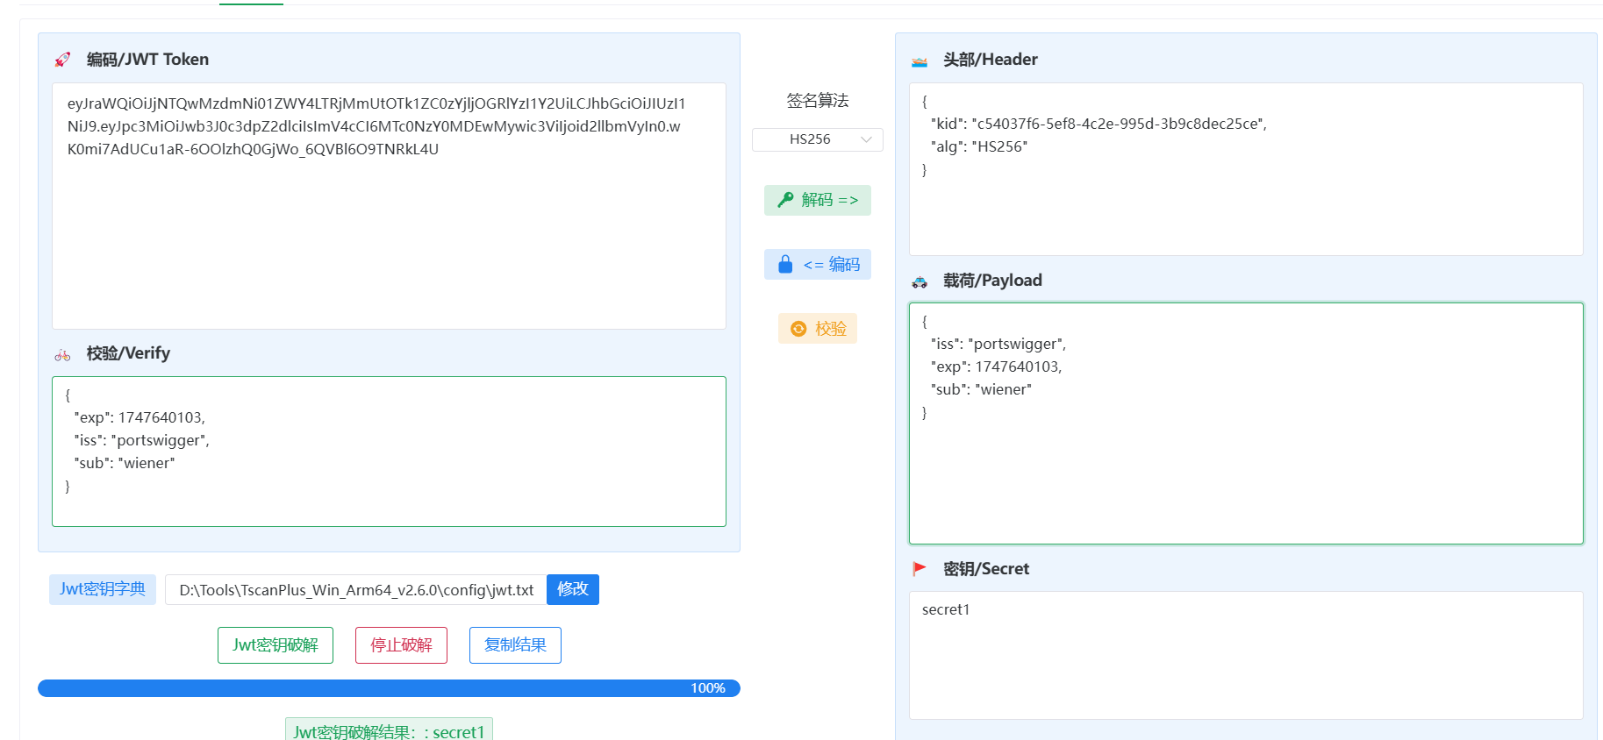This screenshot has width=1603, height=740.
Task: Click the red flag icon beside 密钥/Secret
Action: pos(920,569)
